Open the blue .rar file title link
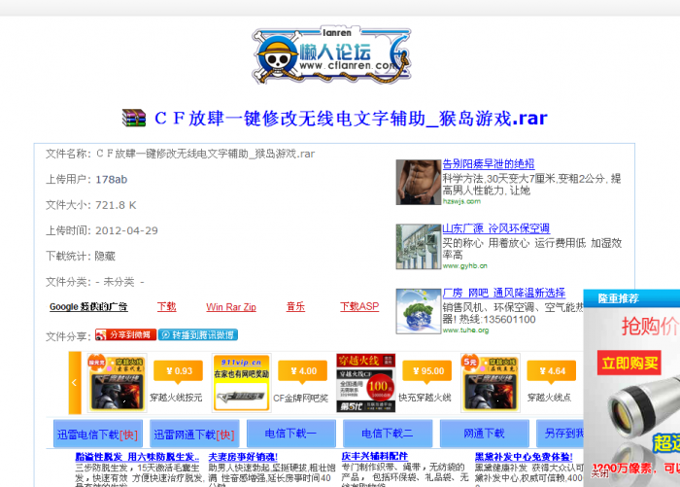Viewport: 680px width, 487px height. click(351, 119)
